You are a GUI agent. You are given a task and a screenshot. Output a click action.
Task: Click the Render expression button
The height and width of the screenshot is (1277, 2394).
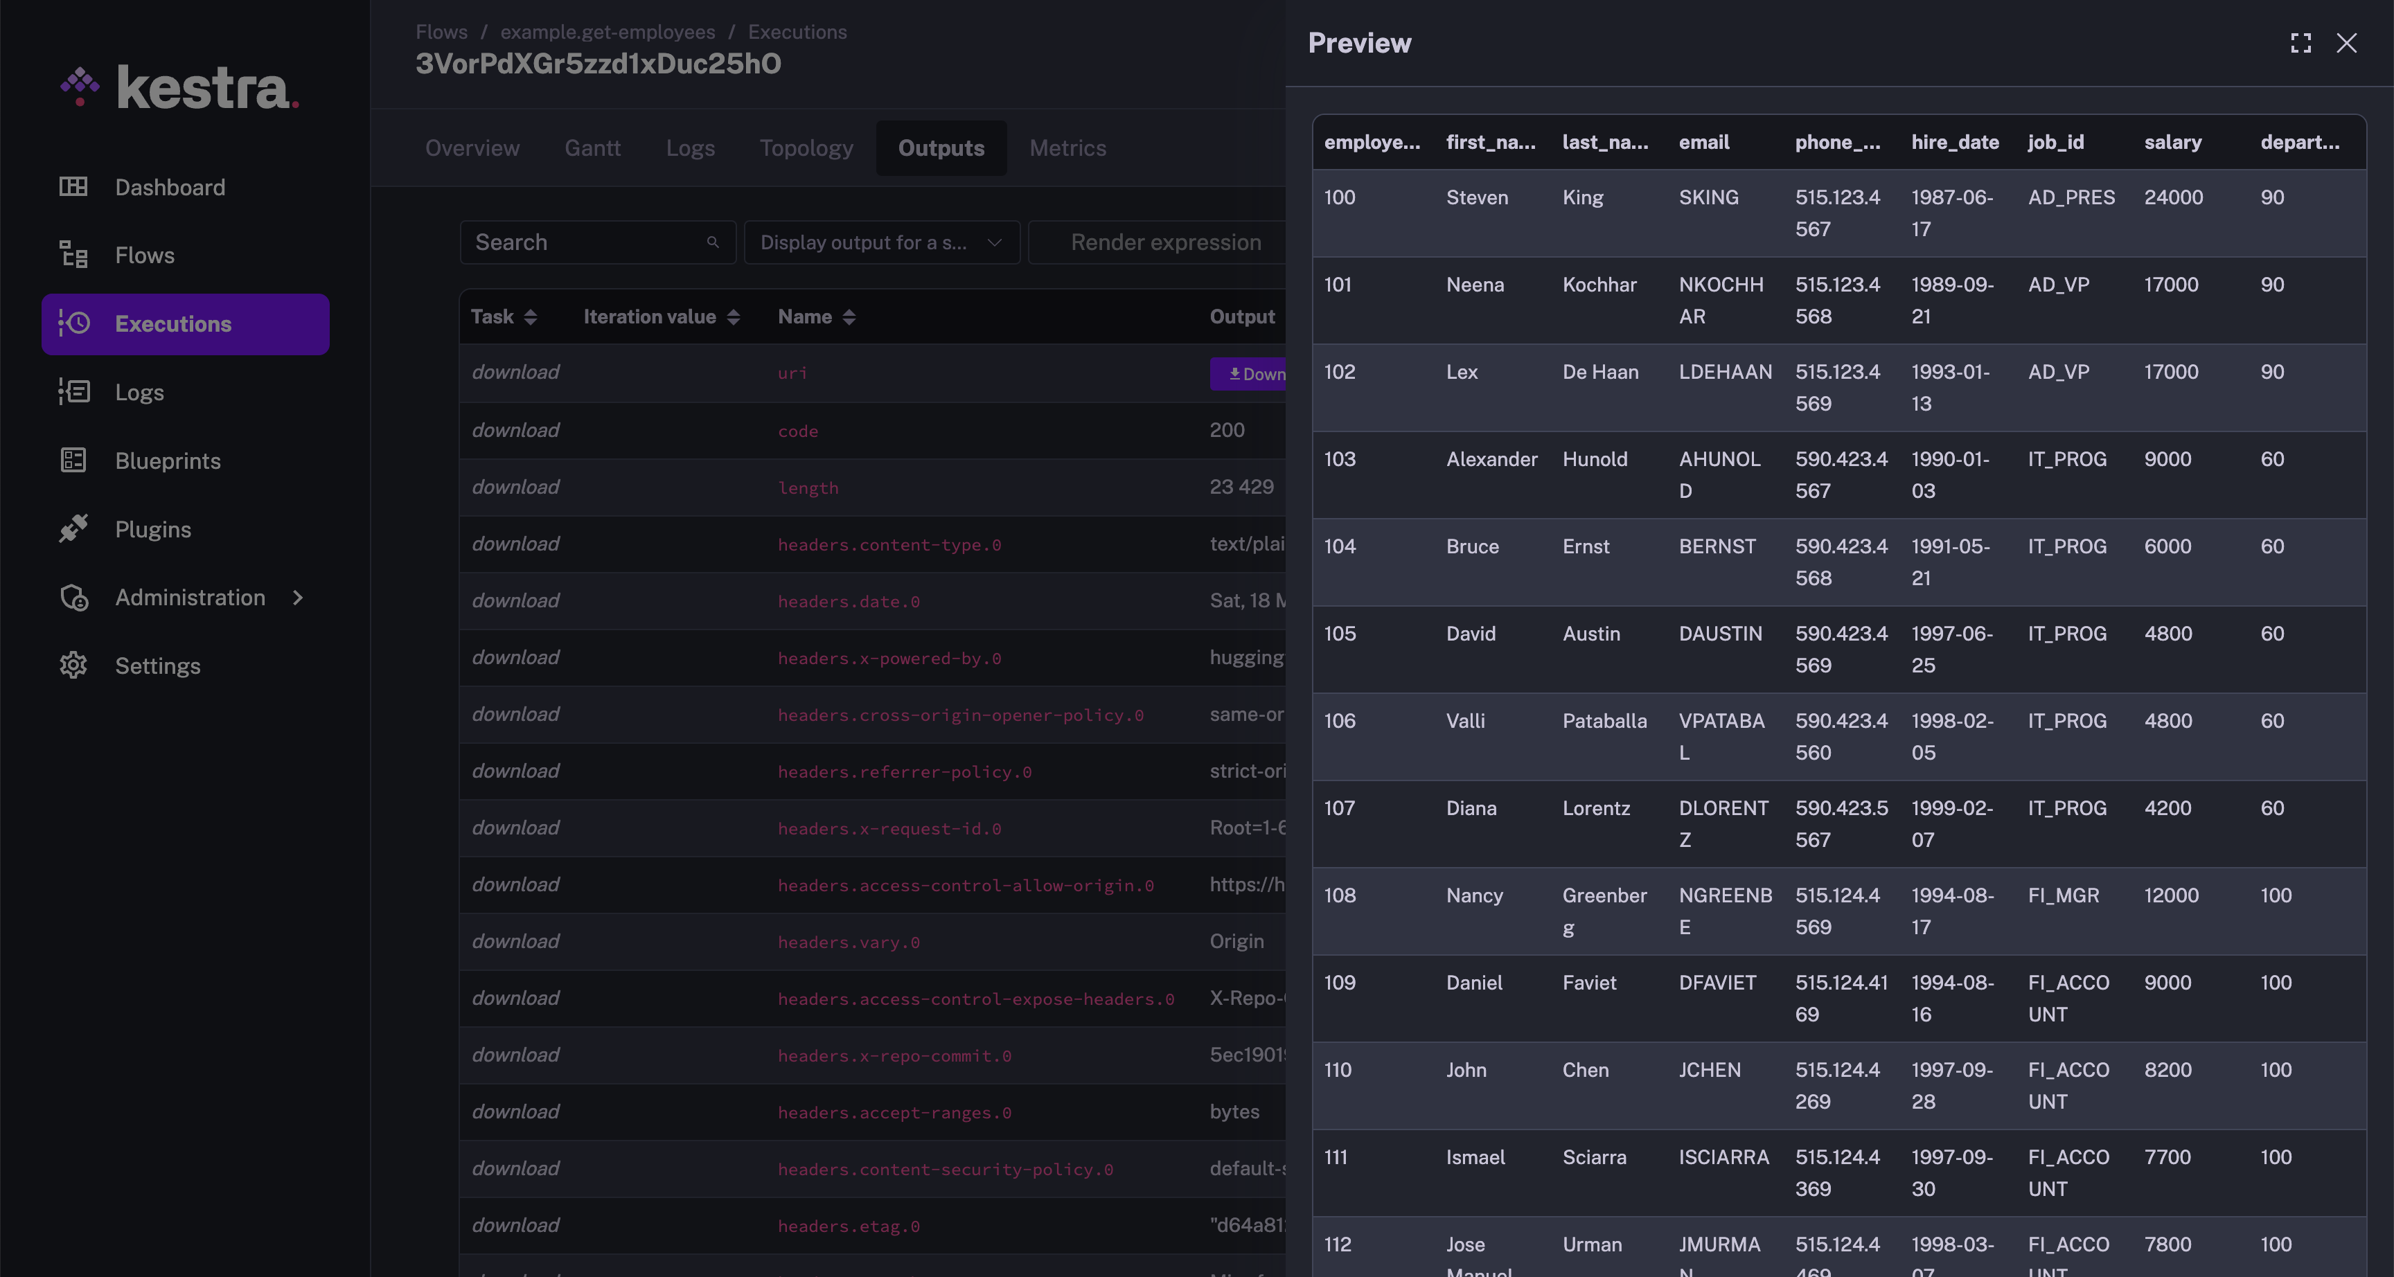(x=1158, y=242)
